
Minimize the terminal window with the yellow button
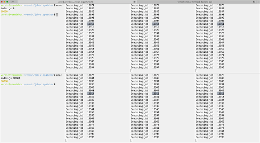[4, 2]
